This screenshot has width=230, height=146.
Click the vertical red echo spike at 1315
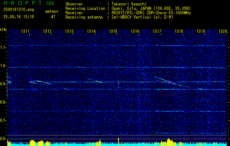118,83
